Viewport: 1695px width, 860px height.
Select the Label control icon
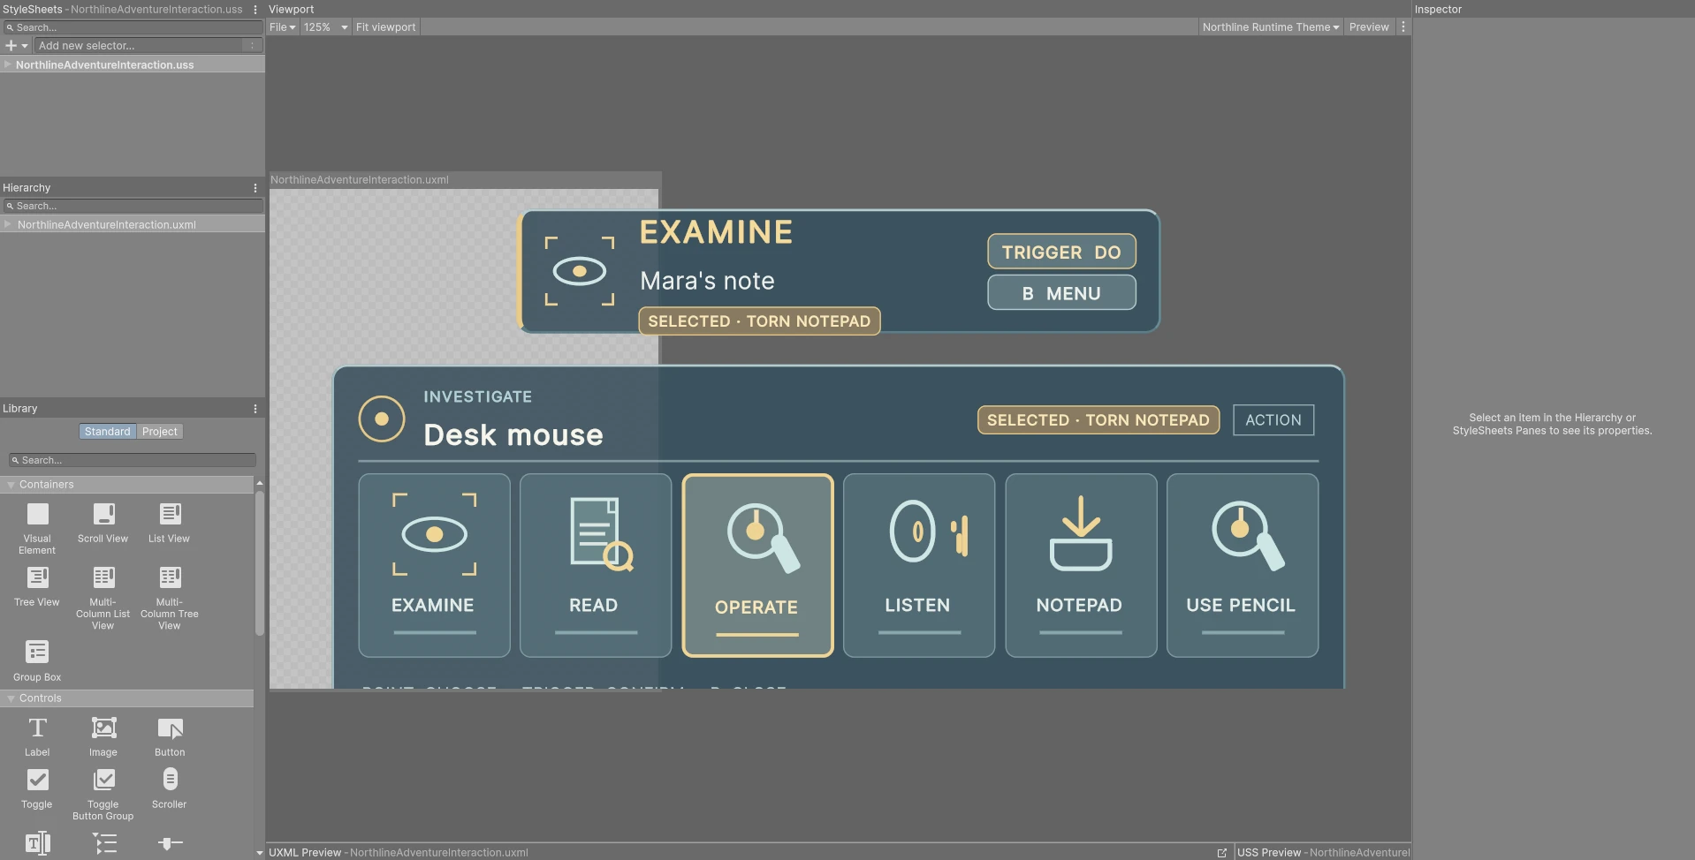click(37, 728)
